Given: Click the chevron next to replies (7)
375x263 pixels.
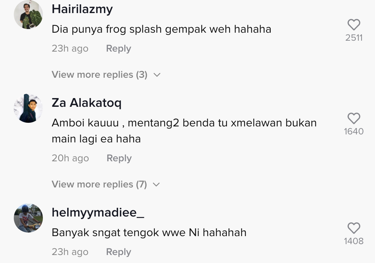Looking at the screenshot, I should 156,185.
